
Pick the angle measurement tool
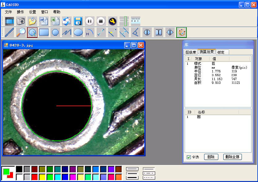coord(135,32)
